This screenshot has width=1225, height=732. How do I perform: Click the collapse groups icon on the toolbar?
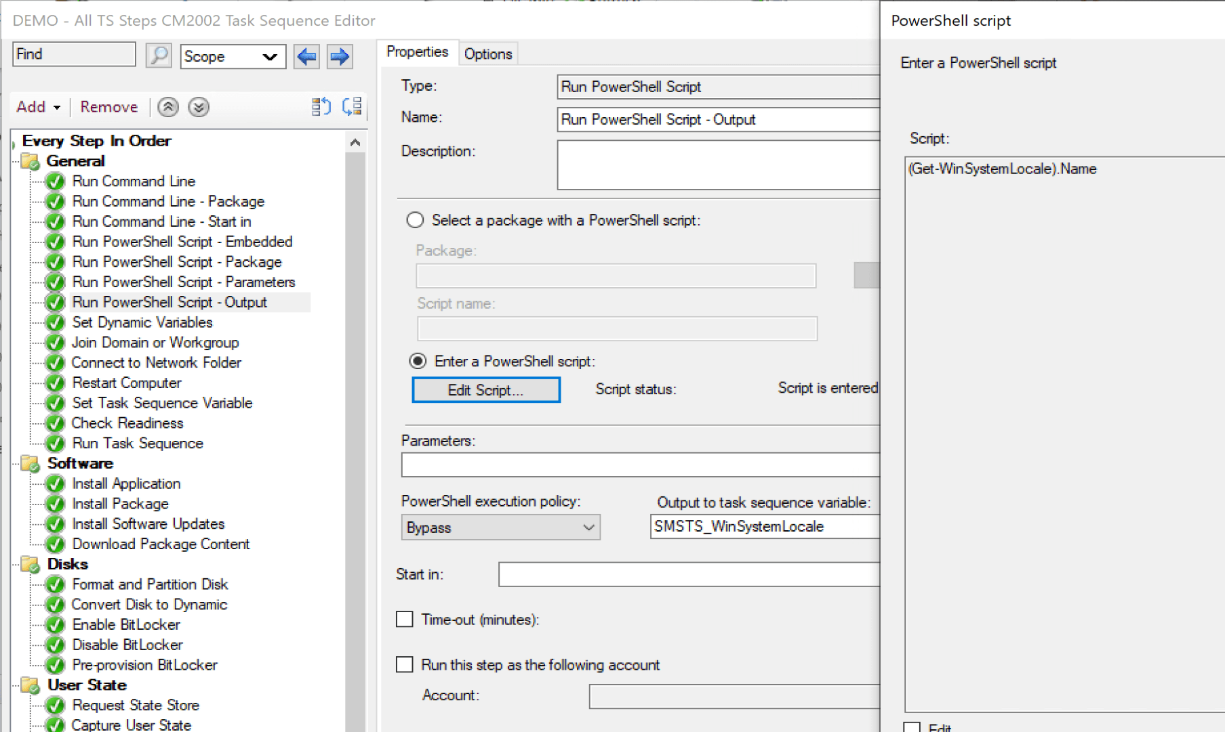pos(321,106)
